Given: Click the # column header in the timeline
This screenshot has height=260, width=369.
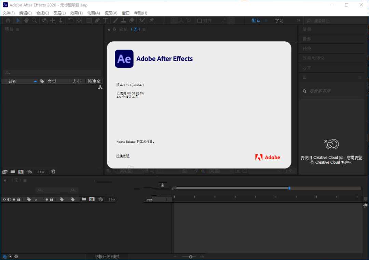Looking at the screenshot, I should coord(36,200).
